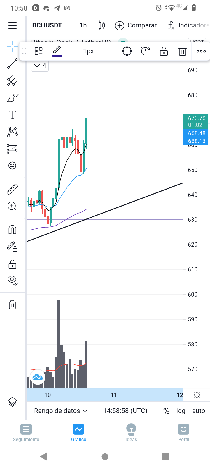Toggle magnet mode in the sidebar
Viewport: 210px width, 468px height.
tap(12, 230)
